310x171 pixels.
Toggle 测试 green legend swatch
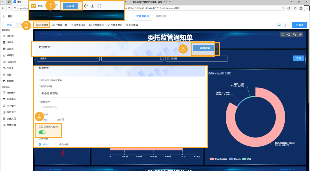(244, 159)
